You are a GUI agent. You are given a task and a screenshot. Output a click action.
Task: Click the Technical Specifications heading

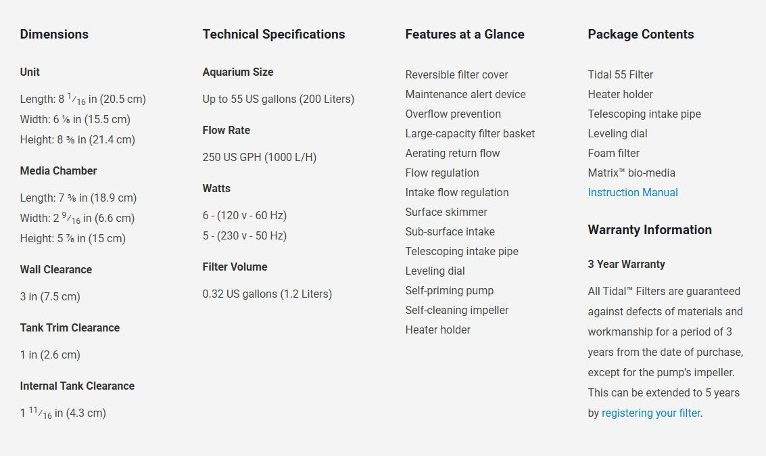pyautogui.click(x=273, y=35)
